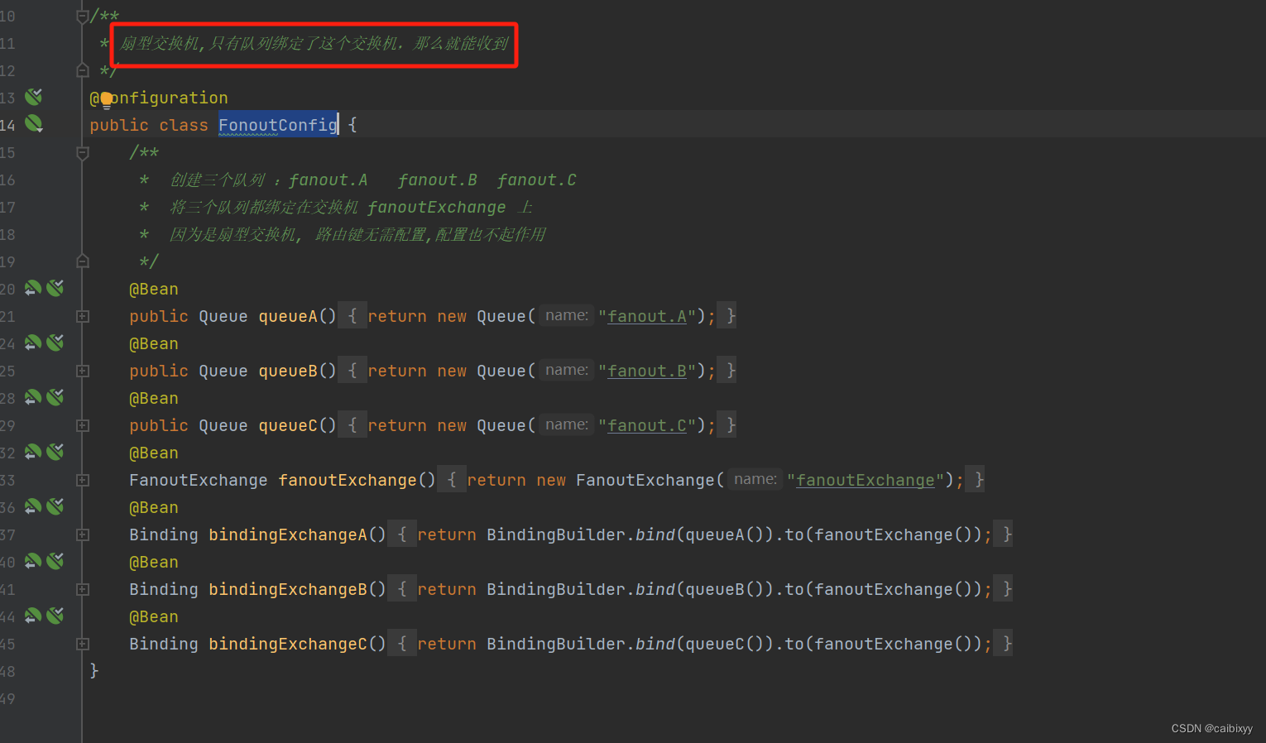Click the Spring leaf gutter icon on line 36

coord(55,507)
